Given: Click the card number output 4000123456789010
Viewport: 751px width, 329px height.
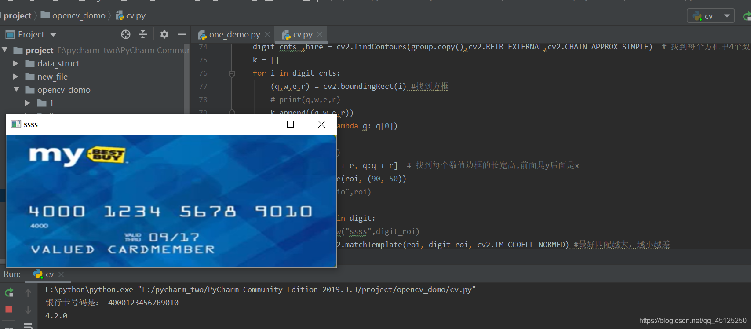Looking at the screenshot, I should click(143, 303).
